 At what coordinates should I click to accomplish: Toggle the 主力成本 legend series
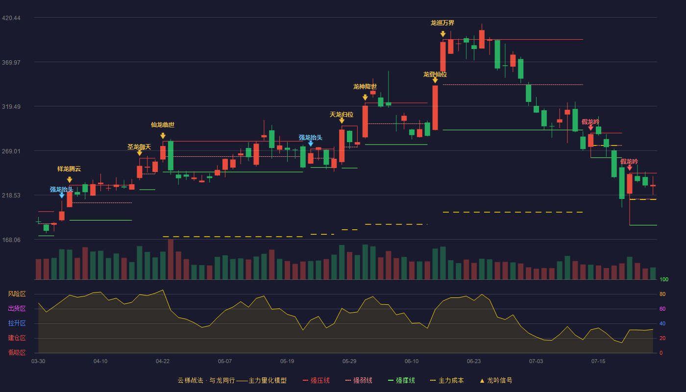click(446, 380)
